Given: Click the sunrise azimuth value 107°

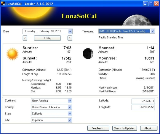Looking at the screenshot, I should [x=69, y=52].
